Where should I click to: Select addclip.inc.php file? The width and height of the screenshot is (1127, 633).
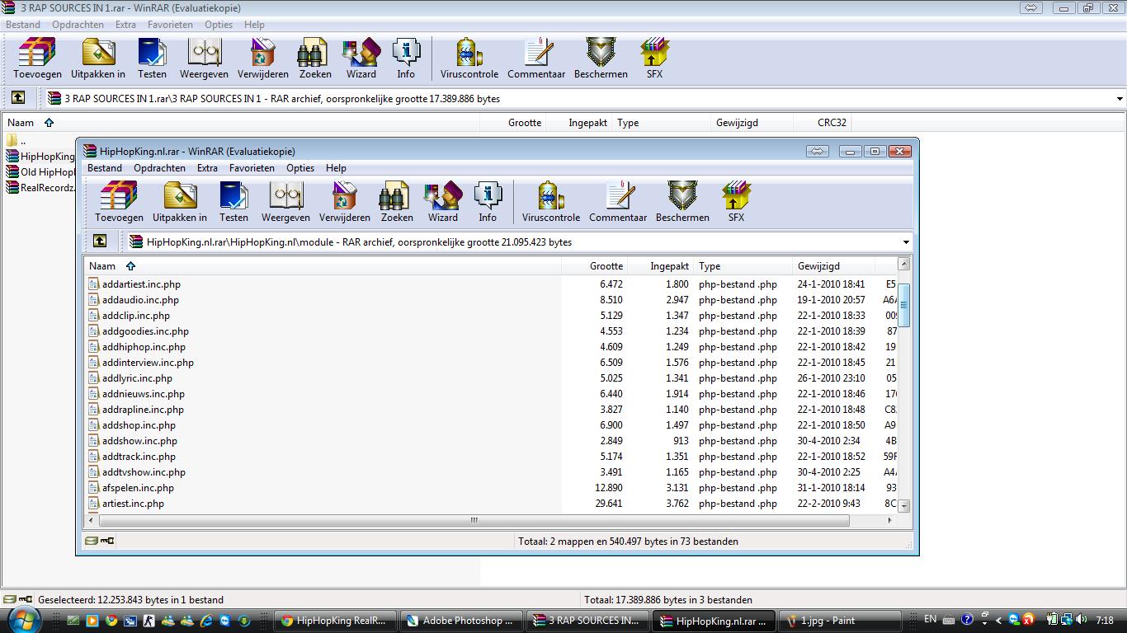136,315
